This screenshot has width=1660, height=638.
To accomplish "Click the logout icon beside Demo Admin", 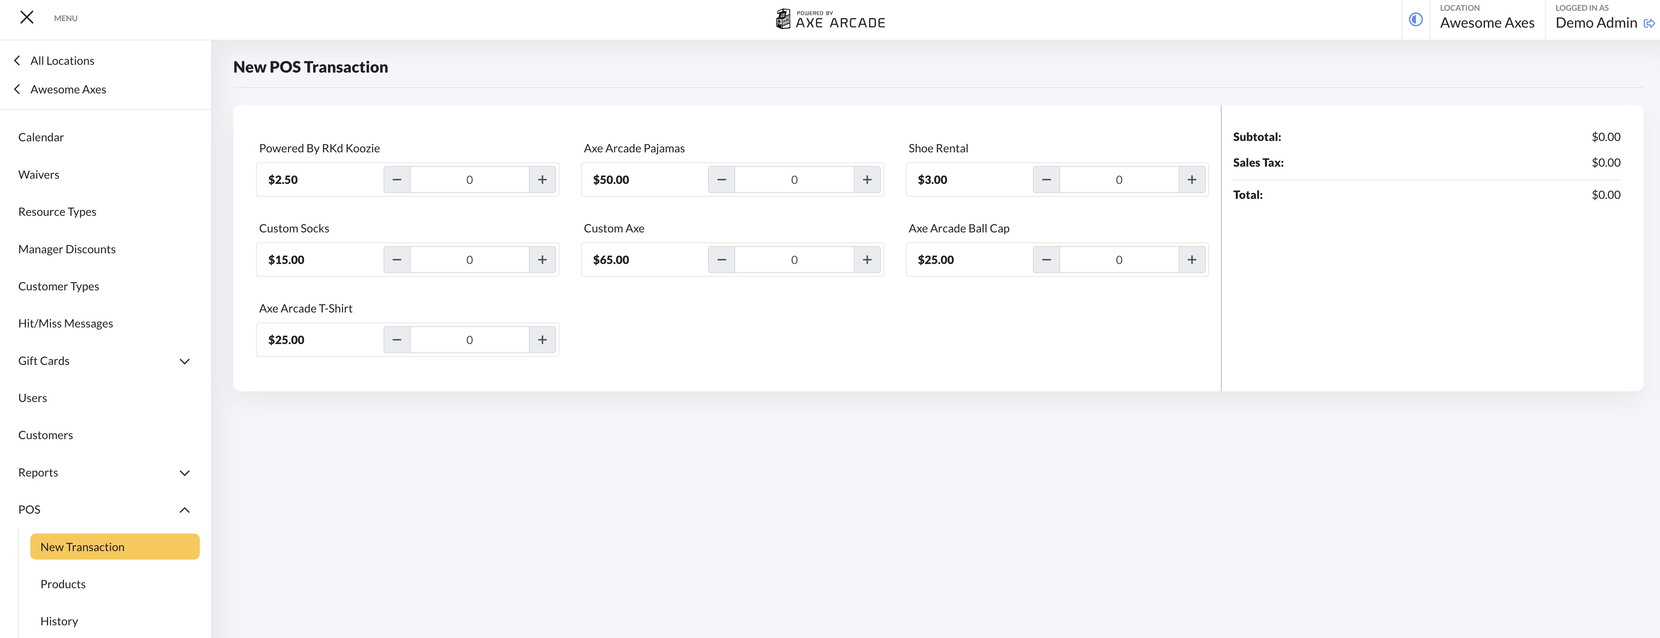I will 1649,23.
